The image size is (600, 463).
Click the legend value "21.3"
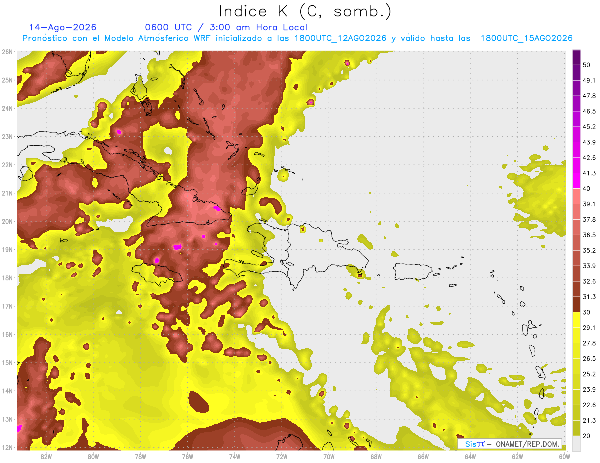(589, 420)
